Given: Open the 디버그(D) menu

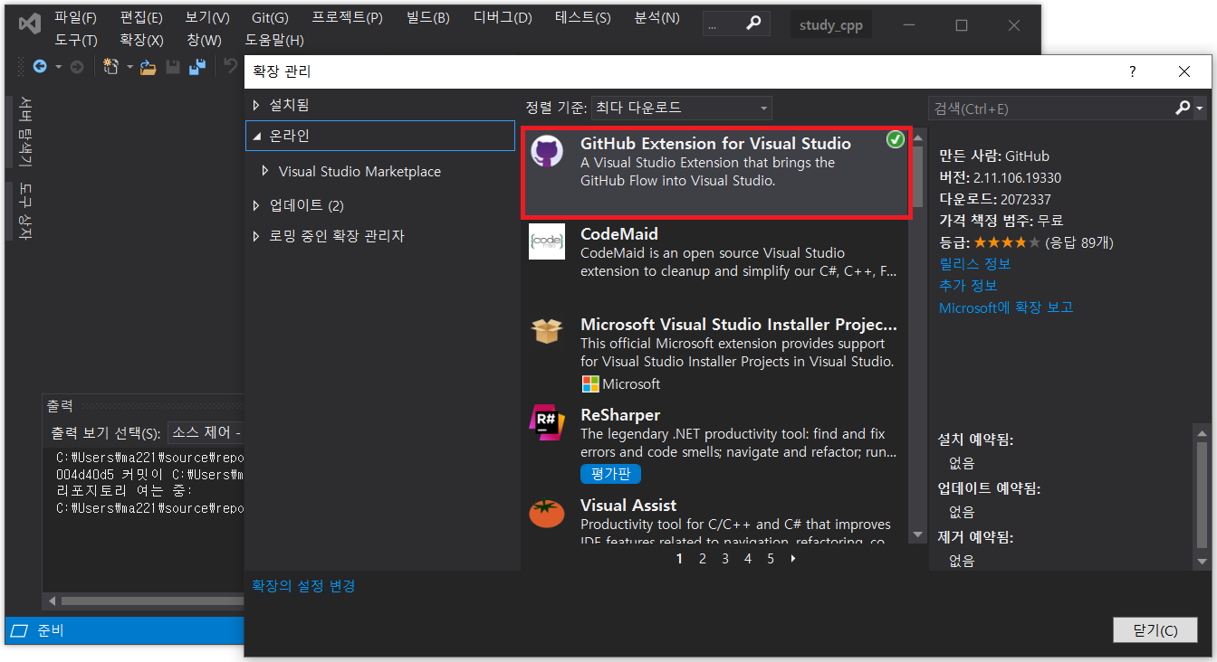Looking at the screenshot, I should pos(503,17).
